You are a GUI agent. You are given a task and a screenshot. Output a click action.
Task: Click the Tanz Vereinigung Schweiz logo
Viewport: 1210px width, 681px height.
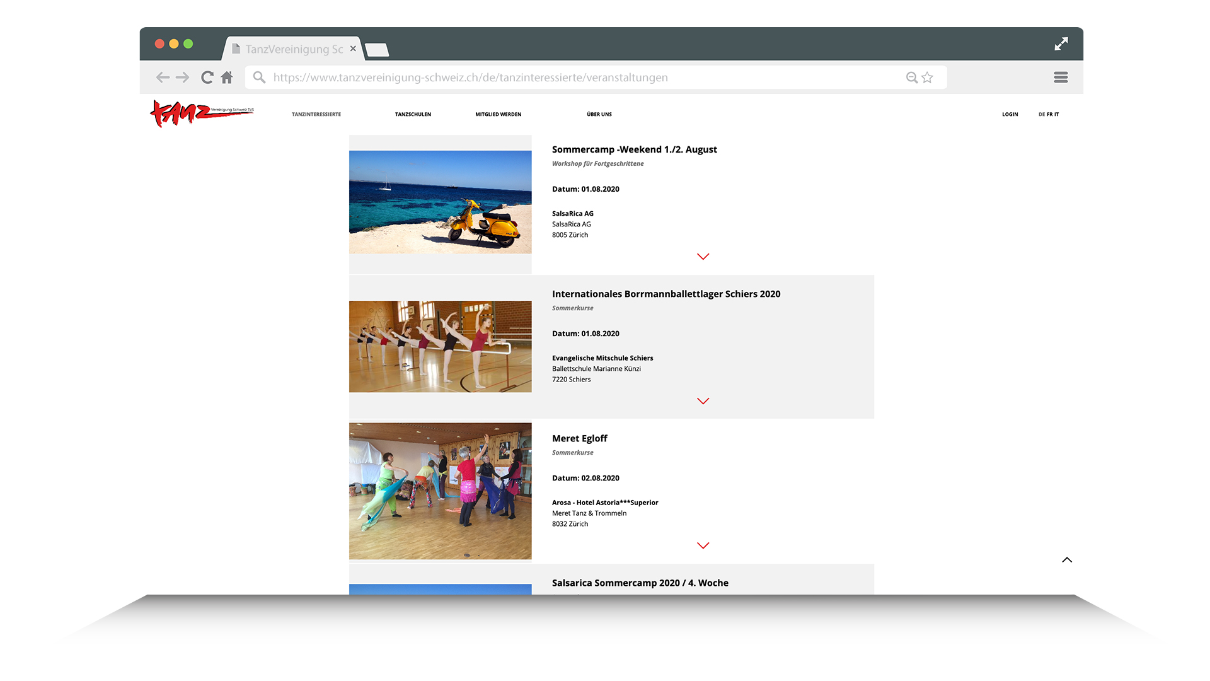202,113
